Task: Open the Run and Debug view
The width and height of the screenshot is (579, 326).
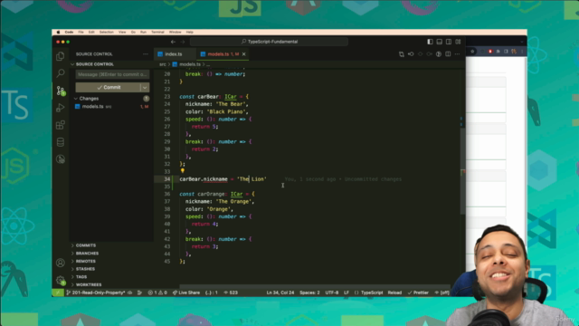Action: (x=61, y=108)
